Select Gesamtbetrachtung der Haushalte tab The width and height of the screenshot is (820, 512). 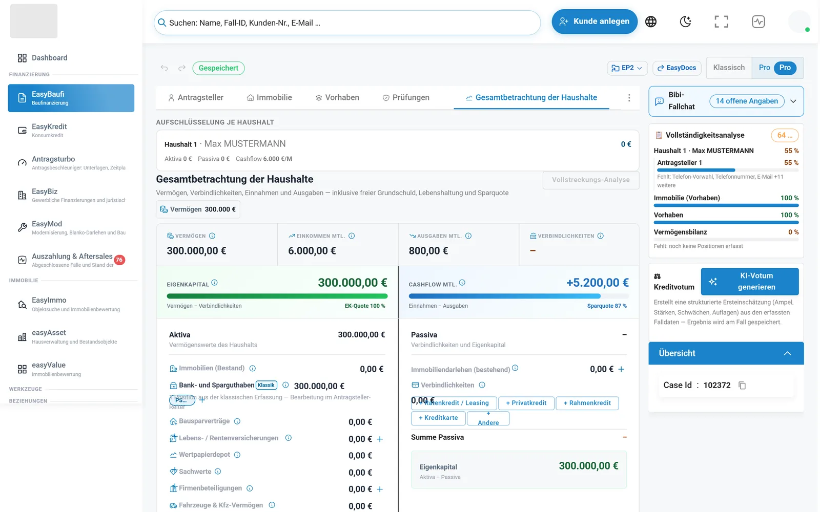[531, 98]
